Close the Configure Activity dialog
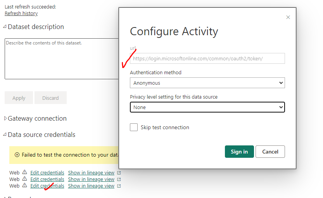The height and width of the screenshot is (198, 323). coord(288,17)
